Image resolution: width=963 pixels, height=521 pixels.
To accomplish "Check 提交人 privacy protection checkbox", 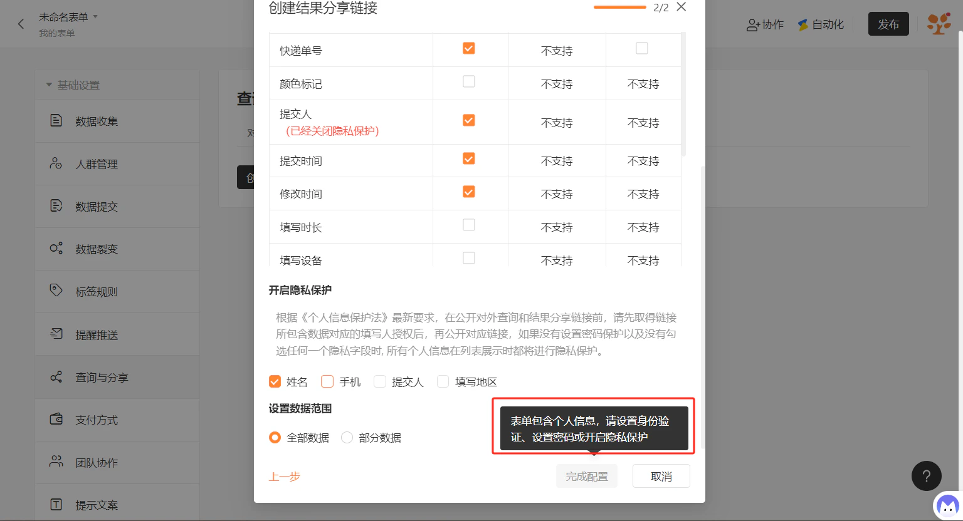I will [380, 381].
